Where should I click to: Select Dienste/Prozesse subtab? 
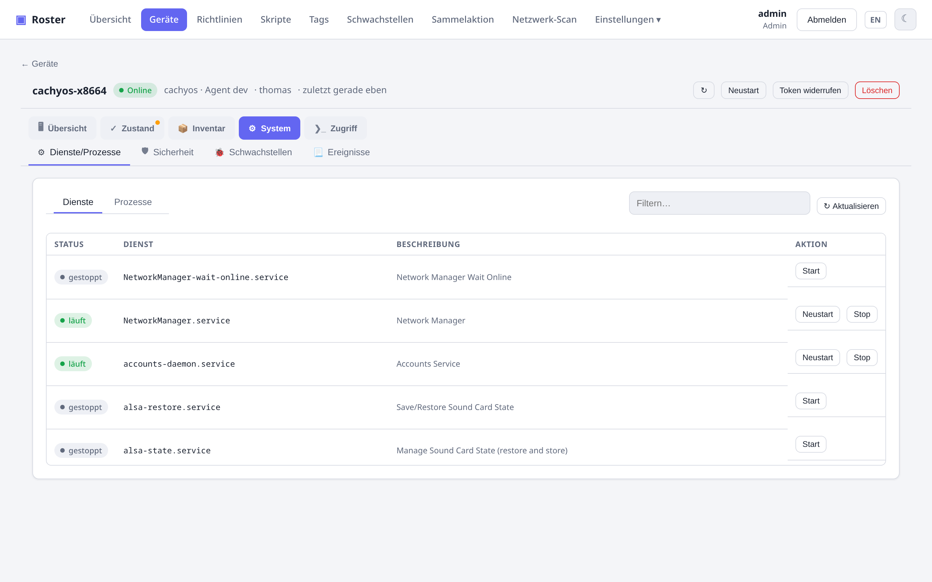click(79, 152)
